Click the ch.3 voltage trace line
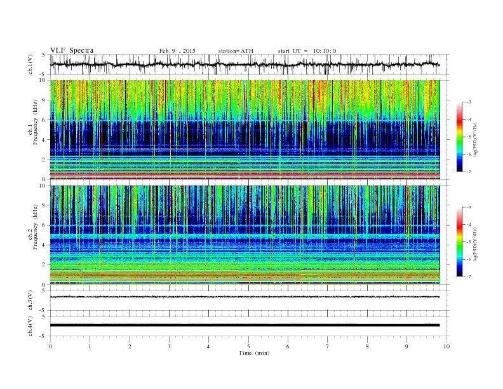503x389 pixels. click(245, 297)
